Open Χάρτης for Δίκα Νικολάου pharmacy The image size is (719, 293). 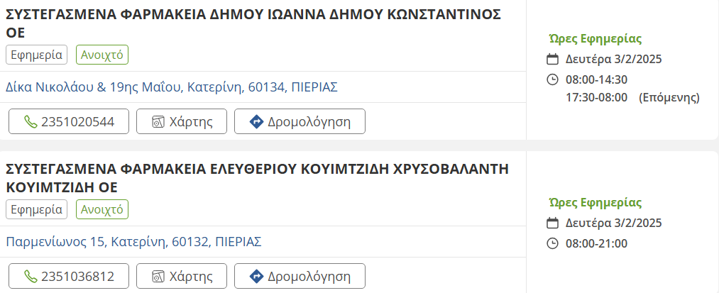[181, 121]
